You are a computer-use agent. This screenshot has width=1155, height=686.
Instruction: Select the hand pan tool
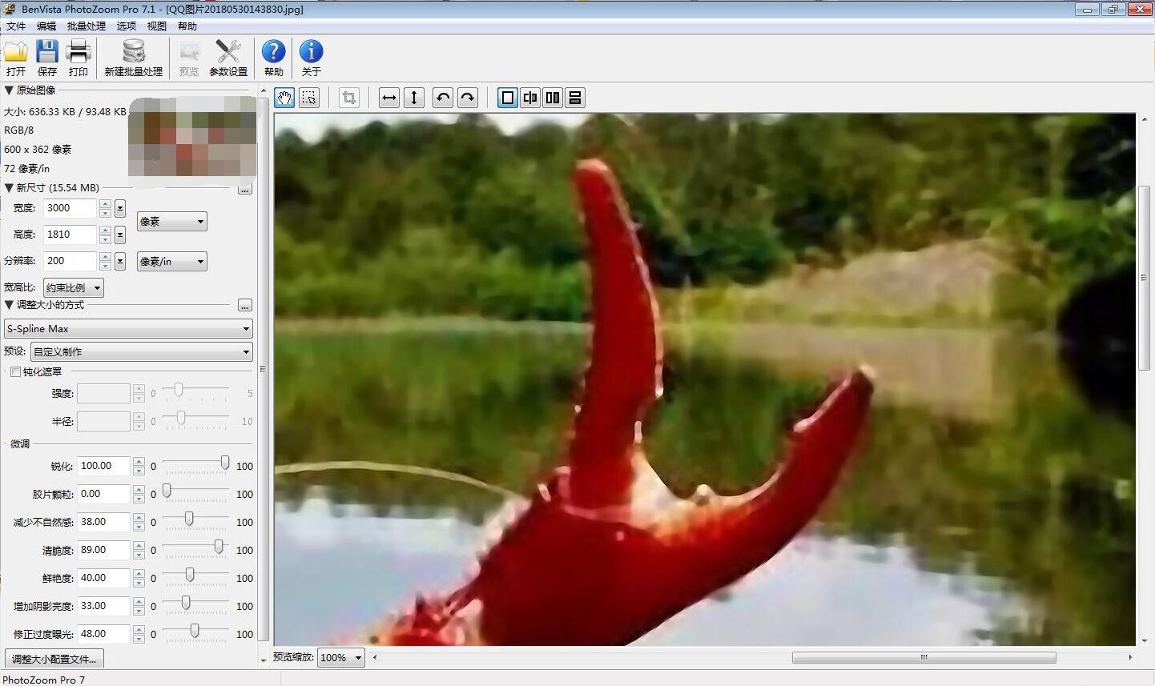(285, 98)
